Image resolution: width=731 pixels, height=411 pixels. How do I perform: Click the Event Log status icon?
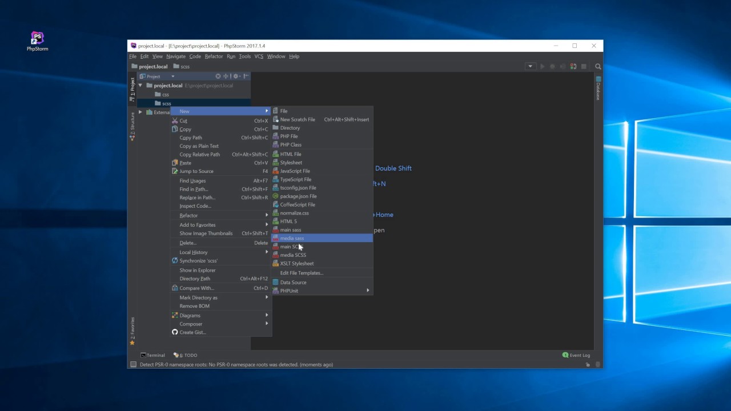click(x=565, y=355)
